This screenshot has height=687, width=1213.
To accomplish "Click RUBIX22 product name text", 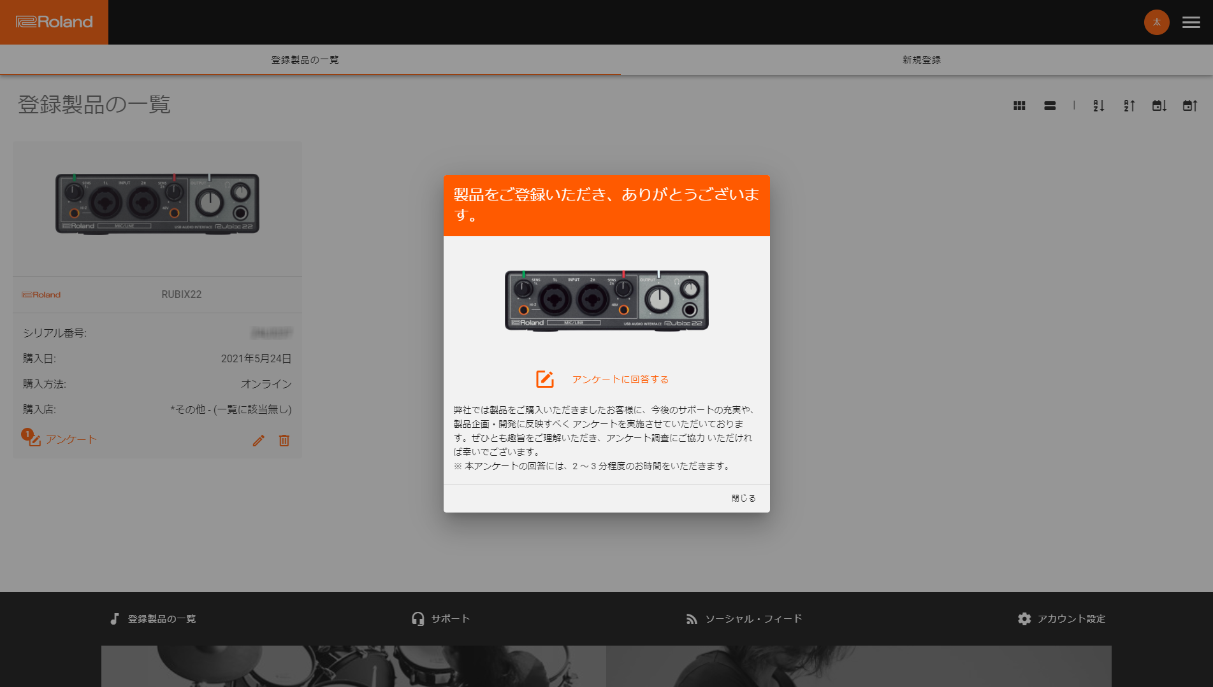I will point(182,294).
